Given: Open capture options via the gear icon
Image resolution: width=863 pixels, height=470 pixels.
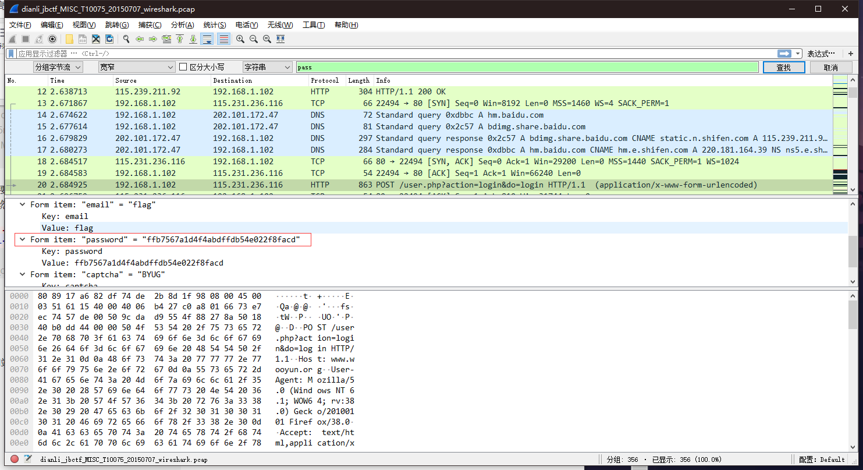Looking at the screenshot, I should 52,39.
